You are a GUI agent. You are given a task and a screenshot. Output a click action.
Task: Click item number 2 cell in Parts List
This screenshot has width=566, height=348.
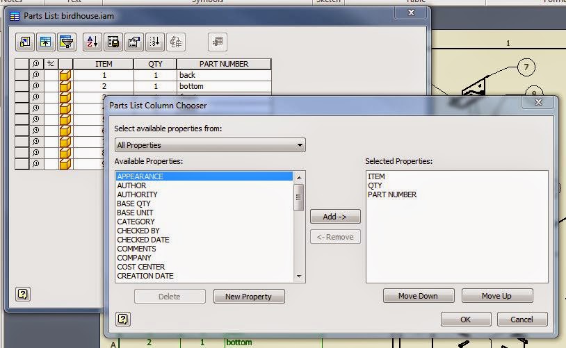[104, 86]
